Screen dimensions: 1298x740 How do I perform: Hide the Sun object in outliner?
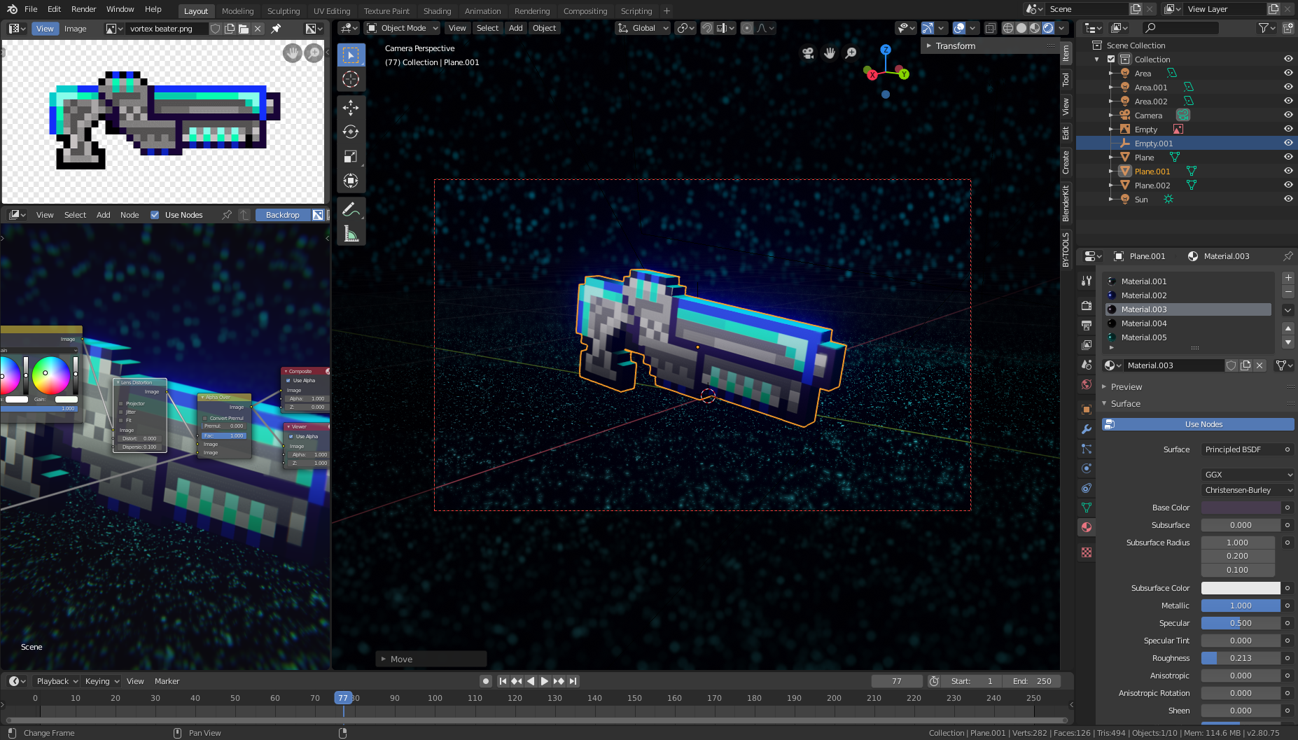tap(1287, 199)
